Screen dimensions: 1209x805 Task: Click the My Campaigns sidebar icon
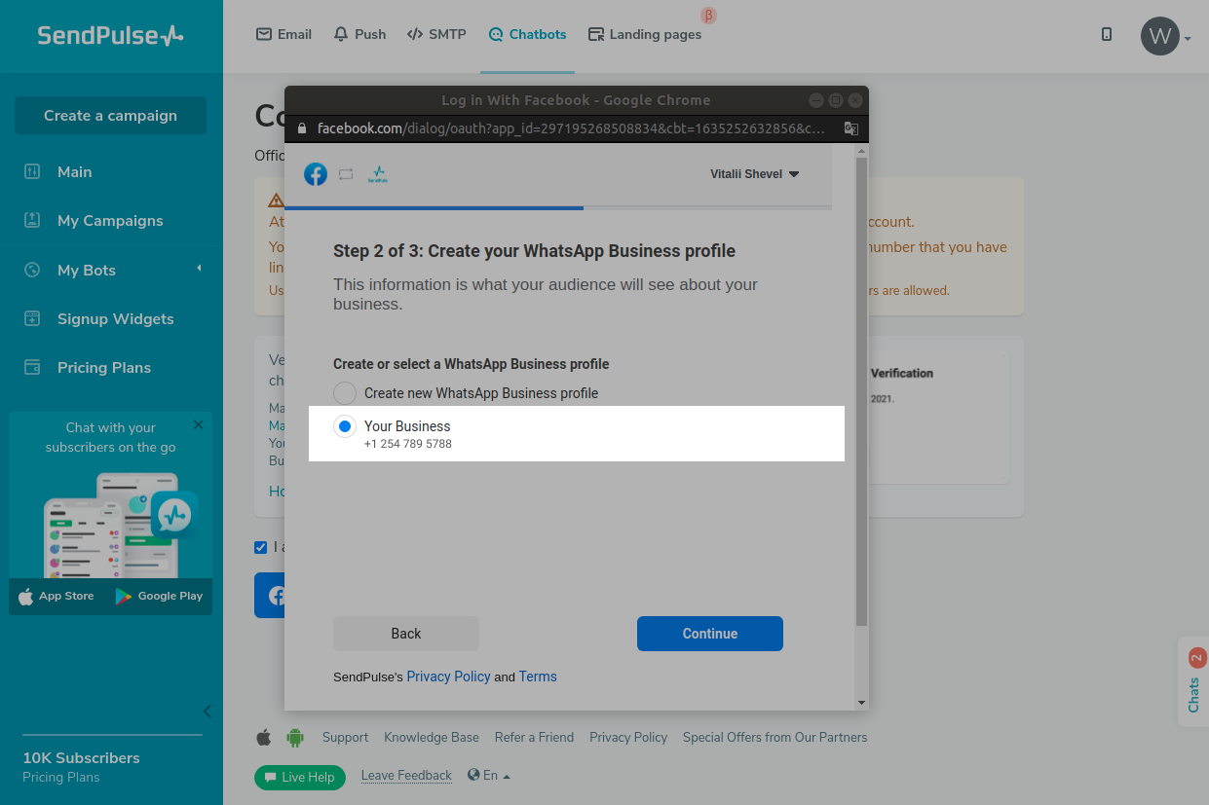click(32, 220)
